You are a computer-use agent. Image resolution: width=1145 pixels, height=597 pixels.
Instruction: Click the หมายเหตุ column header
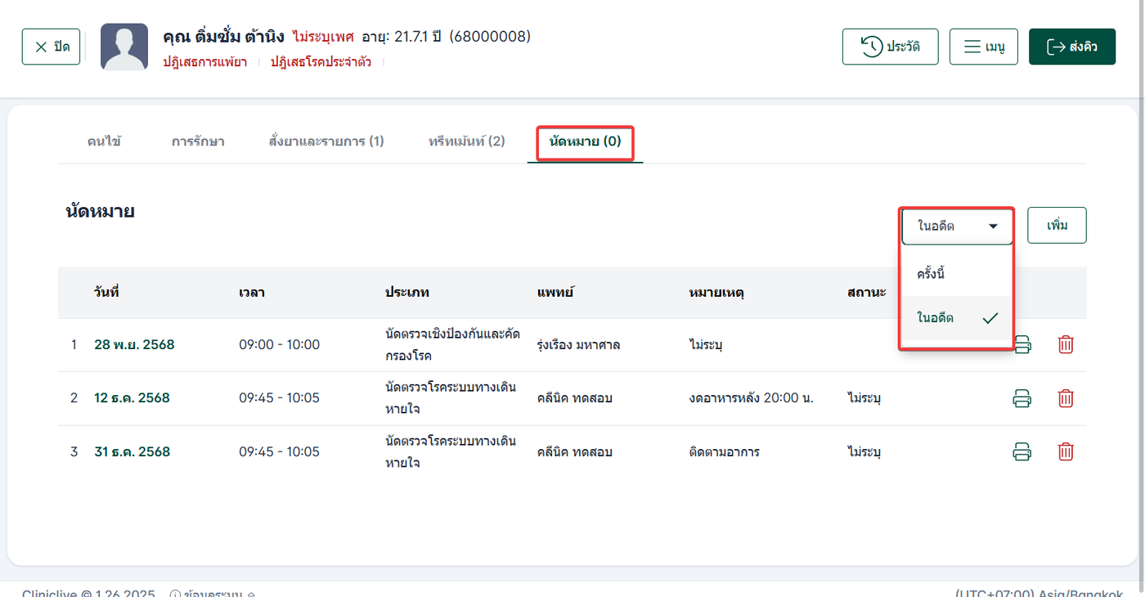tap(716, 292)
